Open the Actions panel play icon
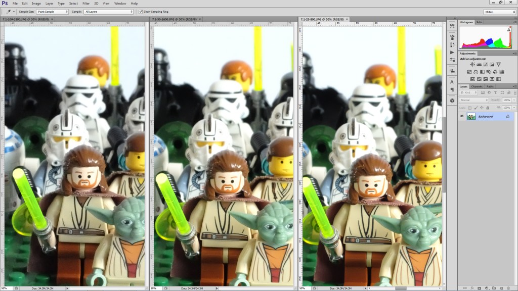Image resolution: width=518 pixels, height=291 pixels. [x=452, y=52]
